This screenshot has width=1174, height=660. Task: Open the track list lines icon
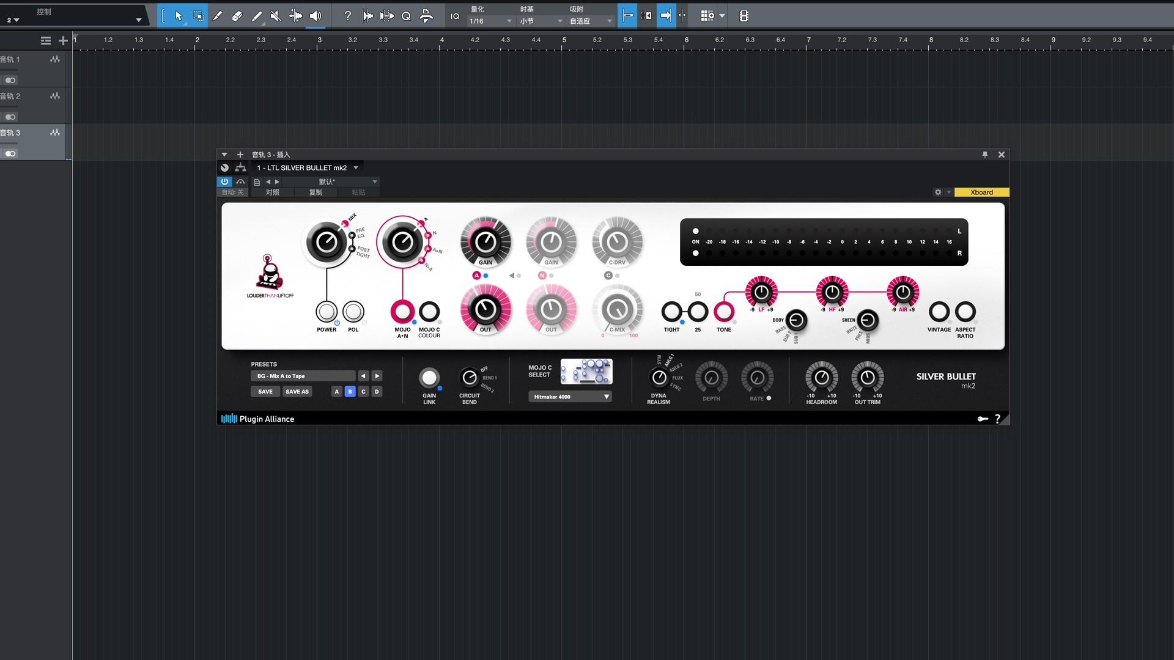pyautogui.click(x=46, y=40)
